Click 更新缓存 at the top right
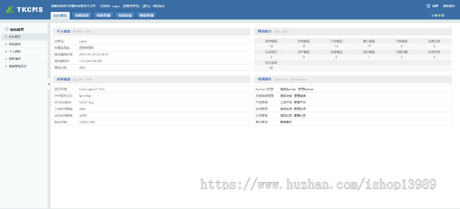The image size is (460, 209). 449,6
